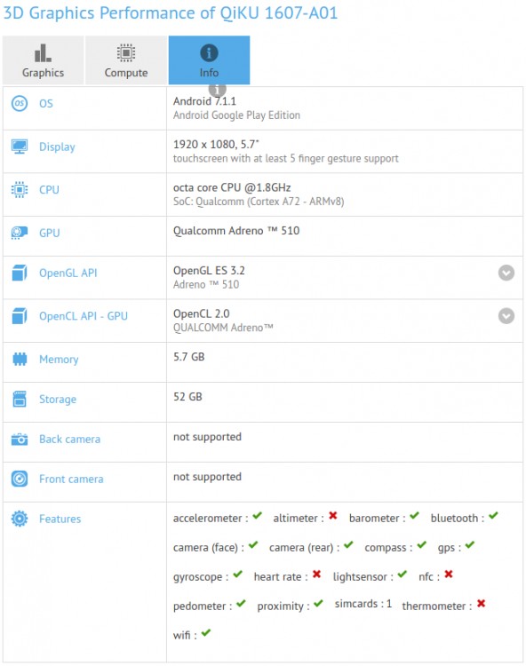Expand the OpenGL ES 3.2 details

506,273
